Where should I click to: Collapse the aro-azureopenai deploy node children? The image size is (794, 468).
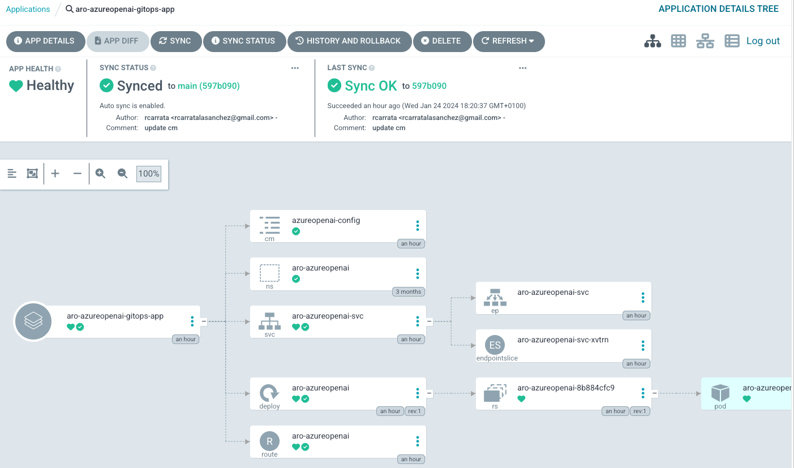click(430, 393)
